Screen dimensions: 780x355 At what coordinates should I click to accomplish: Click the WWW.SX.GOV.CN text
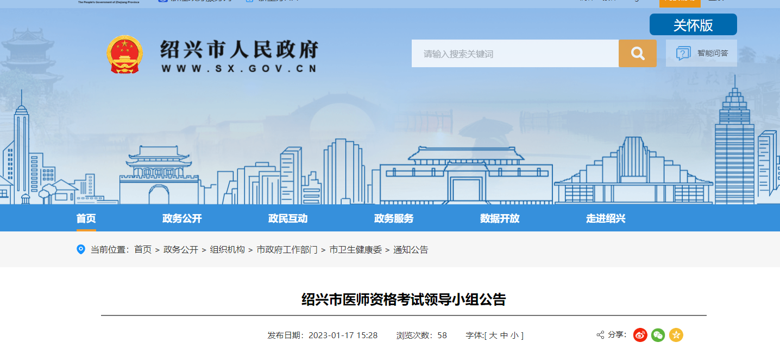[239, 69]
